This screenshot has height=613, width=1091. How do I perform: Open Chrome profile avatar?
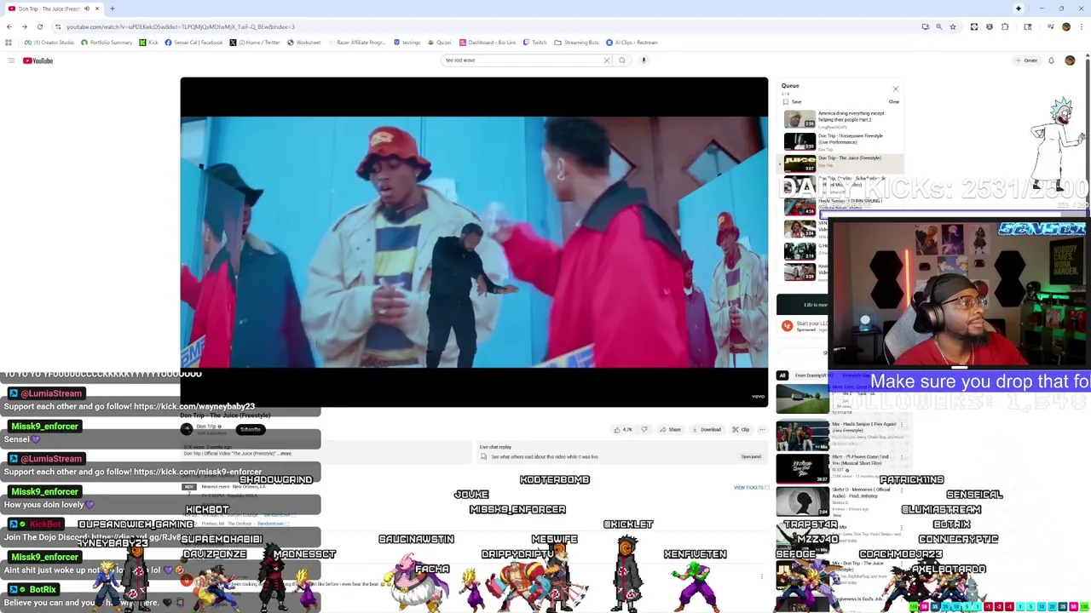[x=1065, y=26]
